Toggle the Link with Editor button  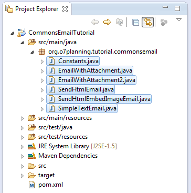click(147, 22)
